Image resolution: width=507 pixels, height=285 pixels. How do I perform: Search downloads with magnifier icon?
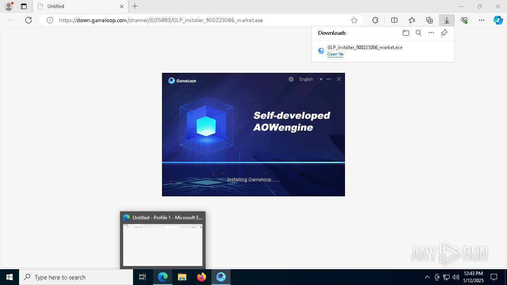pos(419,33)
